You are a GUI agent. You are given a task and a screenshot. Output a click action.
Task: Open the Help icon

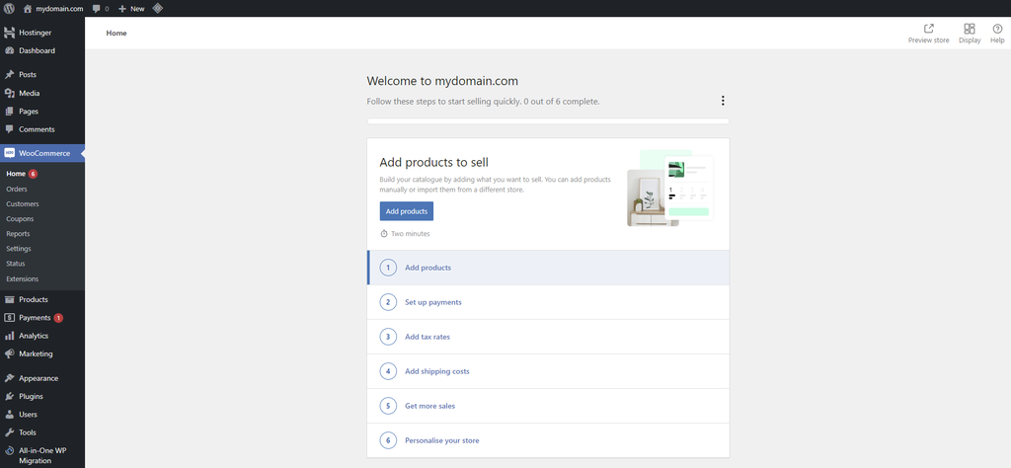click(997, 30)
